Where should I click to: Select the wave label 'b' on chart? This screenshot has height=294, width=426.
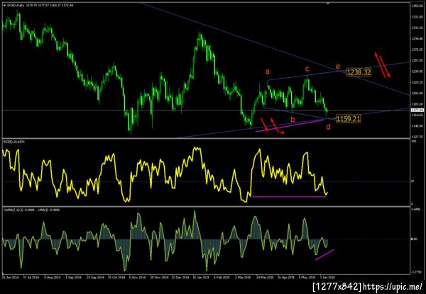[x=293, y=119]
